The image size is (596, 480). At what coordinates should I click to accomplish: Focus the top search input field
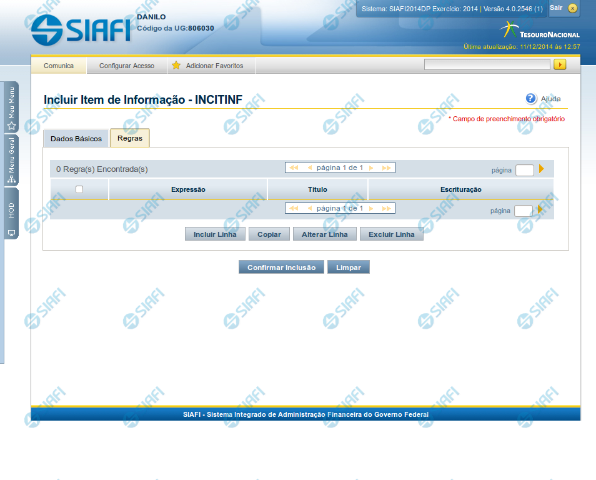tap(487, 64)
